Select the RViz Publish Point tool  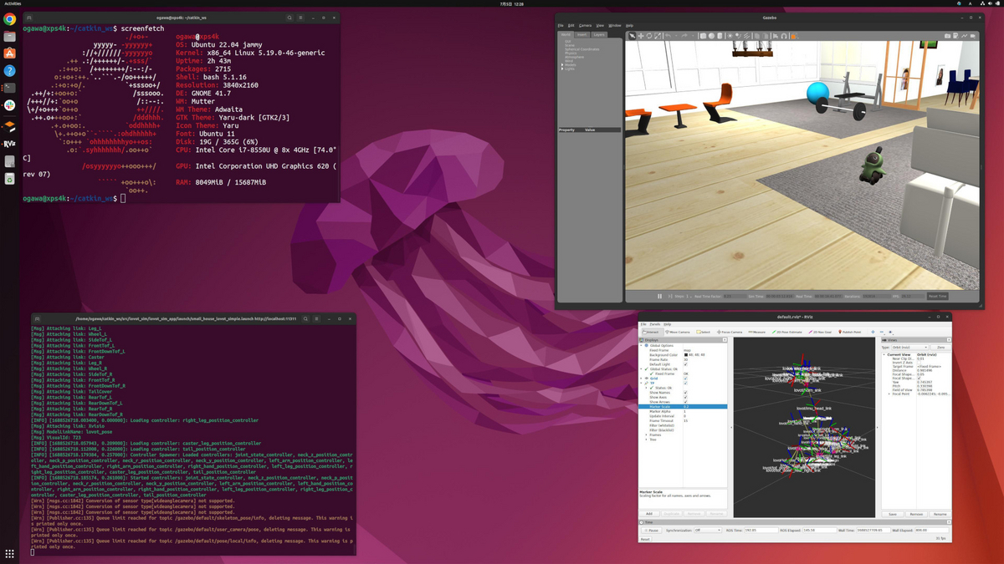tap(849, 333)
